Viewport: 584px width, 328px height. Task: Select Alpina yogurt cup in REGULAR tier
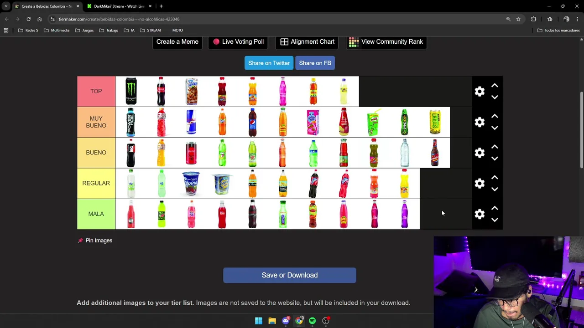click(x=191, y=183)
